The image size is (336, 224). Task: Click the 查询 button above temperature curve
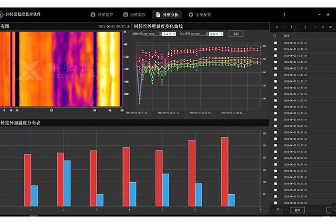point(236,34)
